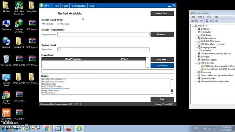The height and width of the screenshot is (132, 235).
Task: Select the Flat Build radio button
Action: tap(43, 24)
